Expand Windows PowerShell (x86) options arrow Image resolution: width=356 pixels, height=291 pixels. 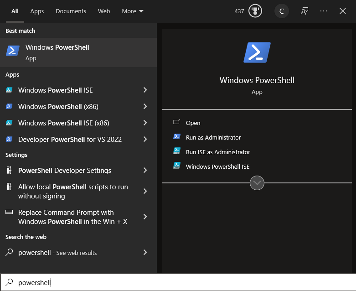tap(145, 106)
